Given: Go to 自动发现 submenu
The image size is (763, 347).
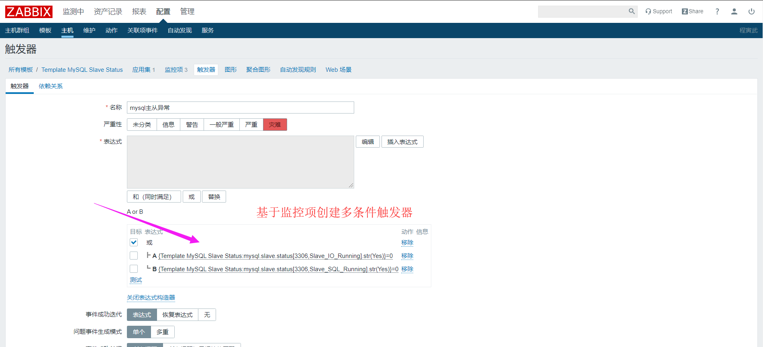Looking at the screenshot, I should click(x=180, y=30).
